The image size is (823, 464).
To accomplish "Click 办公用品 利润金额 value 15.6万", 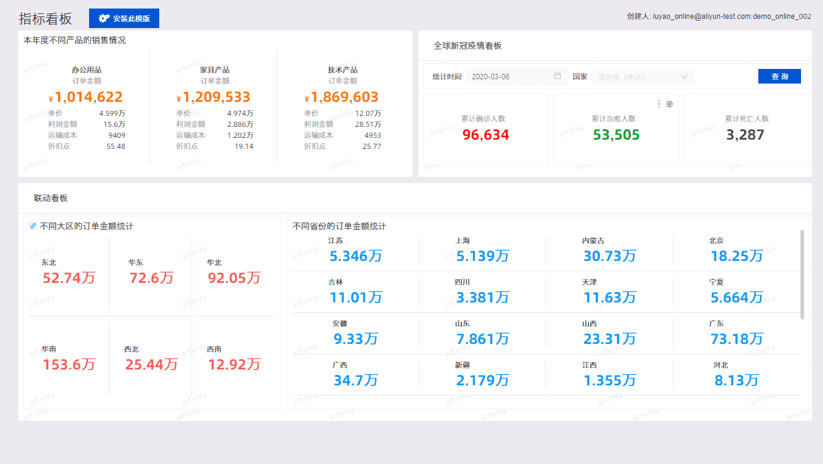I will [x=114, y=124].
